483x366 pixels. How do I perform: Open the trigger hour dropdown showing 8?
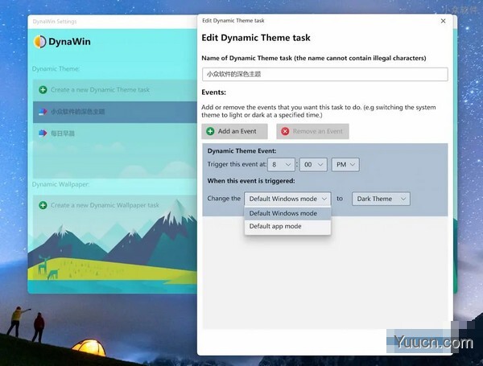(281, 164)
